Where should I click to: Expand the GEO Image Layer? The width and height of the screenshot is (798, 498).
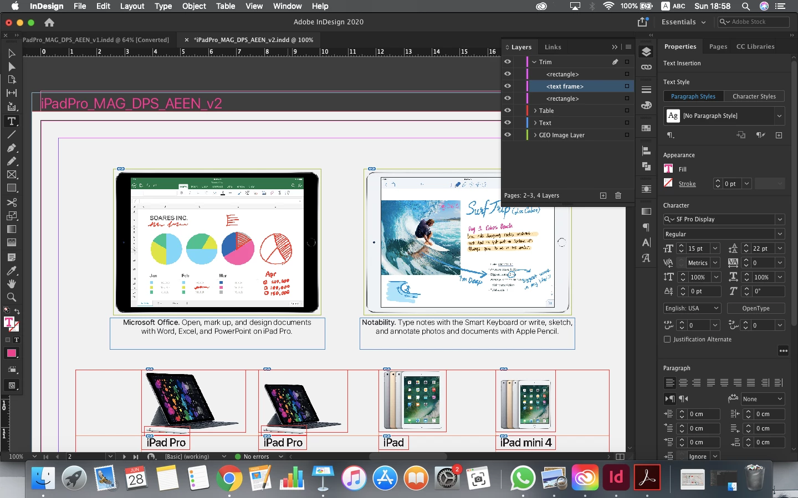535,135
